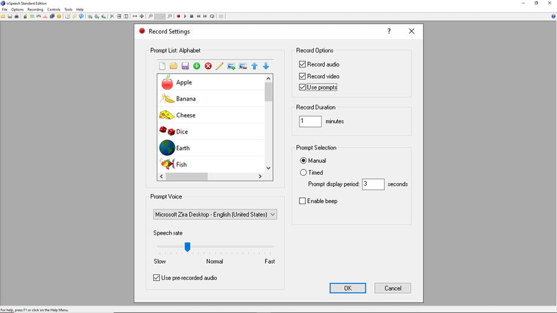Click the prompt list vertical scrollbar thumb
This screenshot has height=313, width=557.
tap(269, 92)
